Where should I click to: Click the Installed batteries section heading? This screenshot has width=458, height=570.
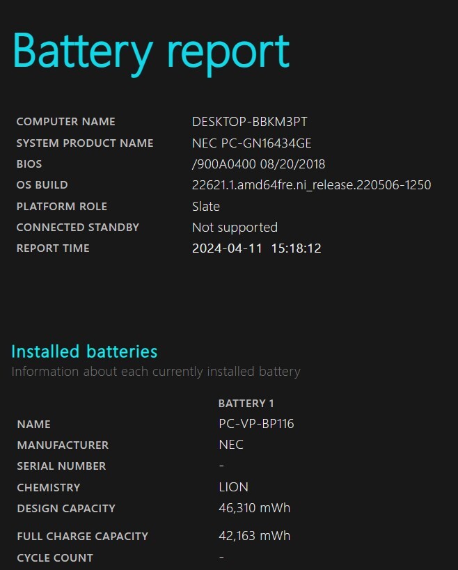(x=84, y=351)
